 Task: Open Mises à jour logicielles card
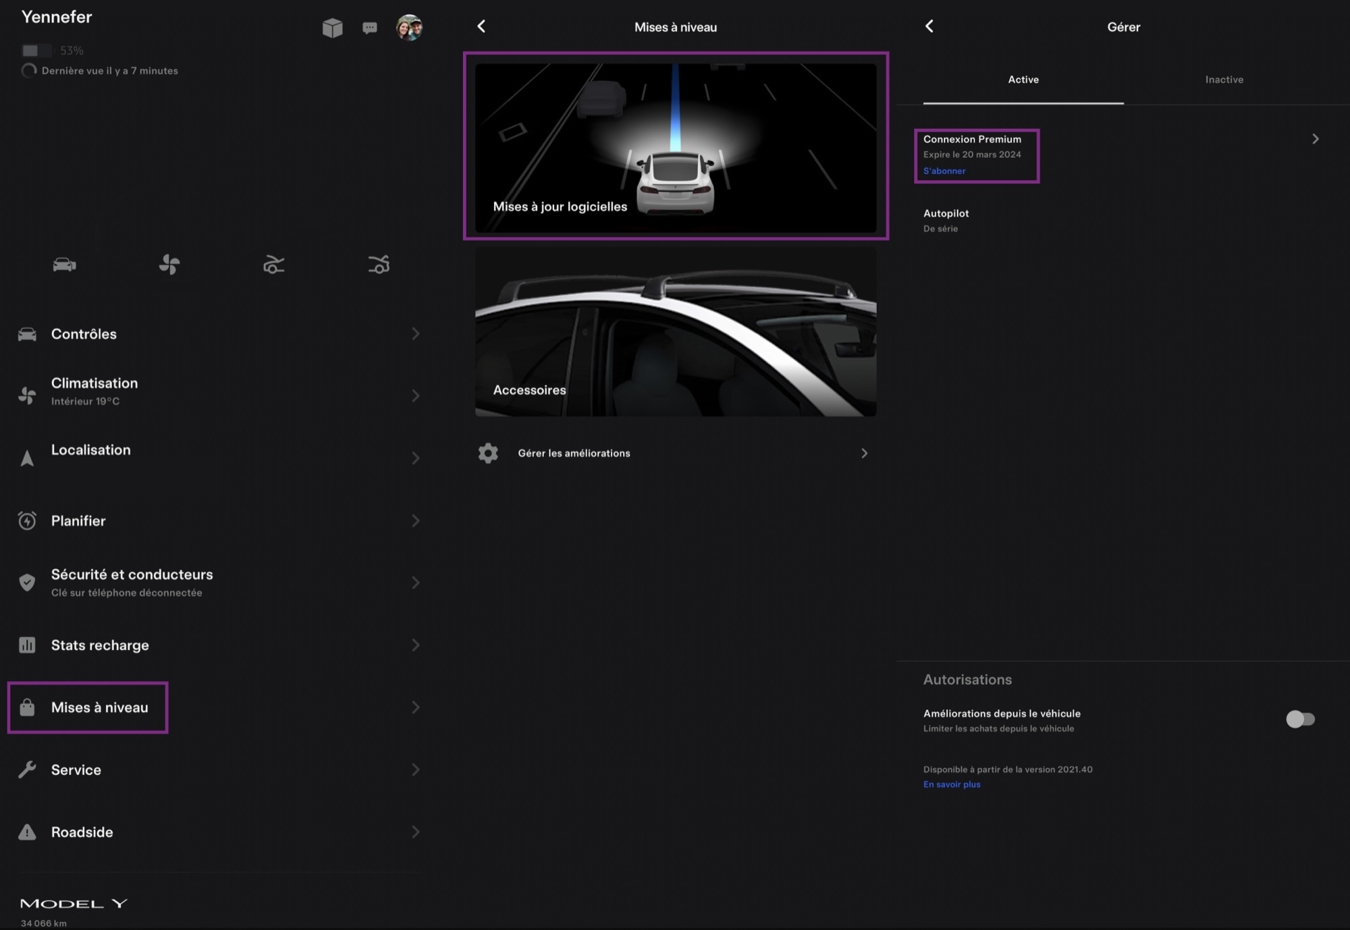676,148
